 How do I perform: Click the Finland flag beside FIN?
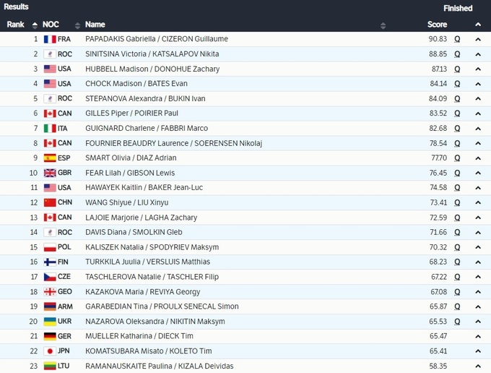(50, 262)
